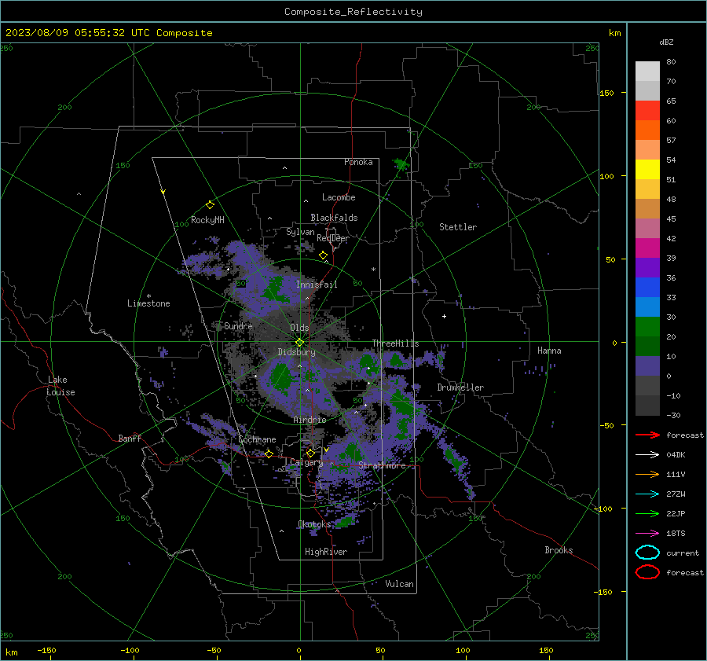The image size is (707, 661).
Task: Select the blue 36 dBZ color swatch
Action: pyautogui.click(x=647, y=287)
